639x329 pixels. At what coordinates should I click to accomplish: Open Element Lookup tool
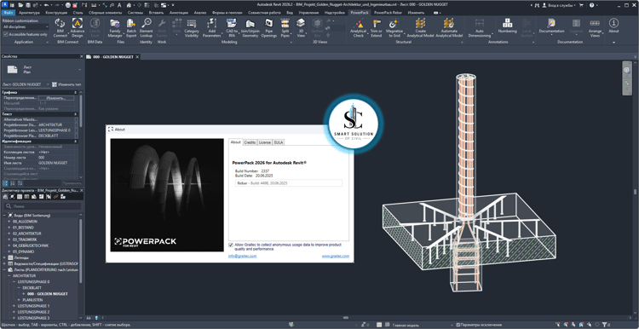[x=146, y=27]
